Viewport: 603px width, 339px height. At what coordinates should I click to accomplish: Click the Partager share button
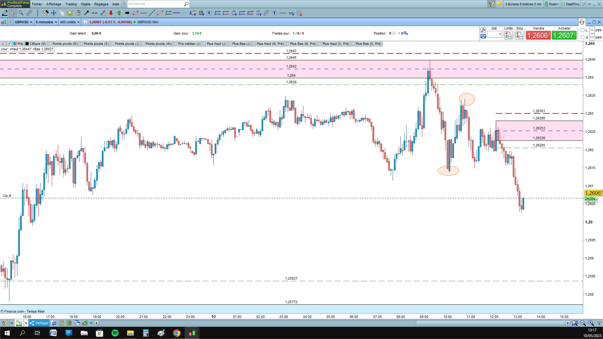pos(39,323)
